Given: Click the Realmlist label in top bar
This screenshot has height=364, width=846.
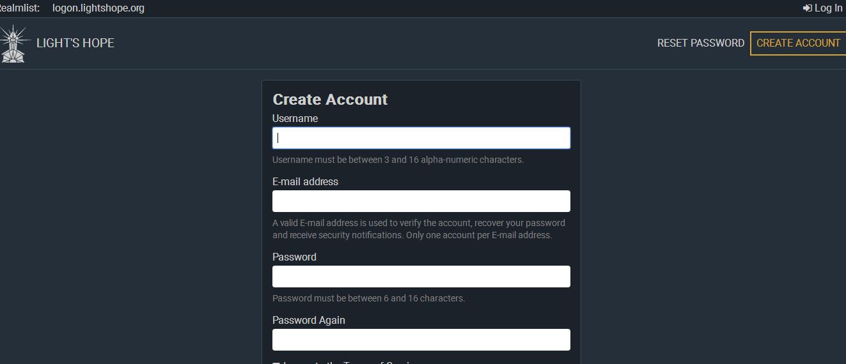Looking at the screenshot, I should click(x=19, y=8).
